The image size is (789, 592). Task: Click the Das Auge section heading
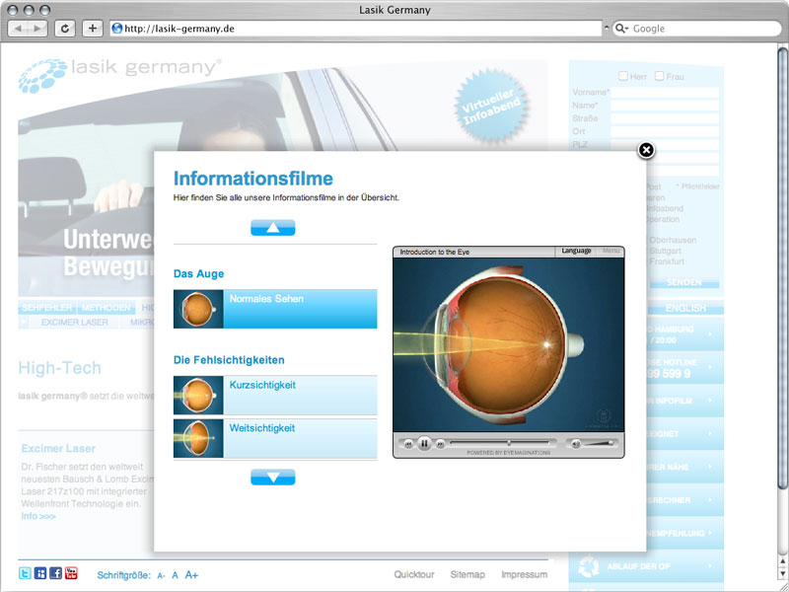click(x=199, y=274)
